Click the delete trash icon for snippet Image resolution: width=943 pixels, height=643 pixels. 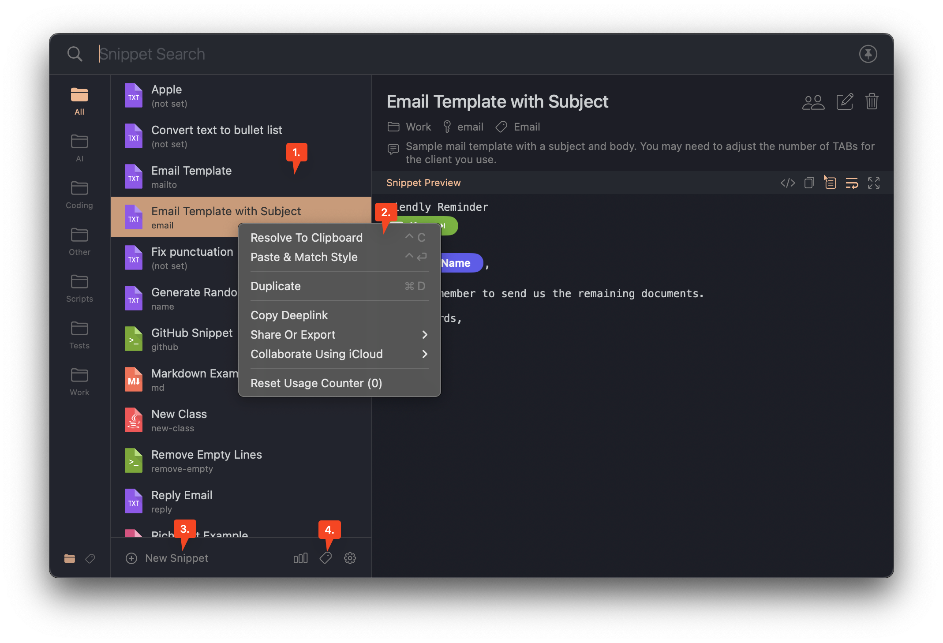(873, 101)
